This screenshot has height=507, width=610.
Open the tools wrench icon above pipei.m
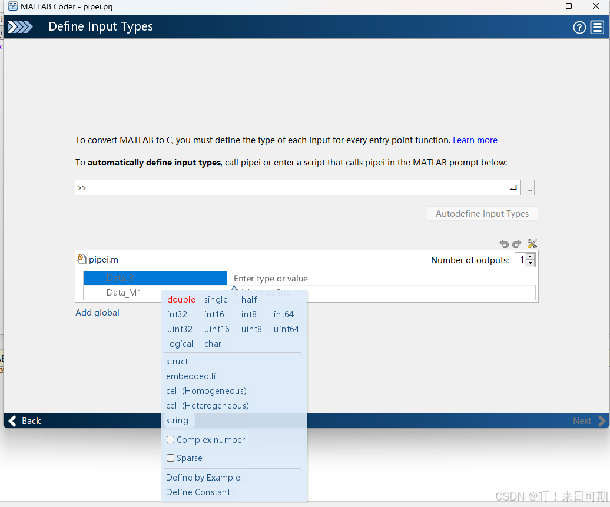tap(532, 244)
